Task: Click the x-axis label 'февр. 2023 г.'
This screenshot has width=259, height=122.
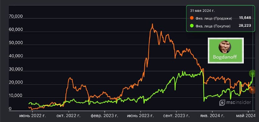Action: point(104,116)
